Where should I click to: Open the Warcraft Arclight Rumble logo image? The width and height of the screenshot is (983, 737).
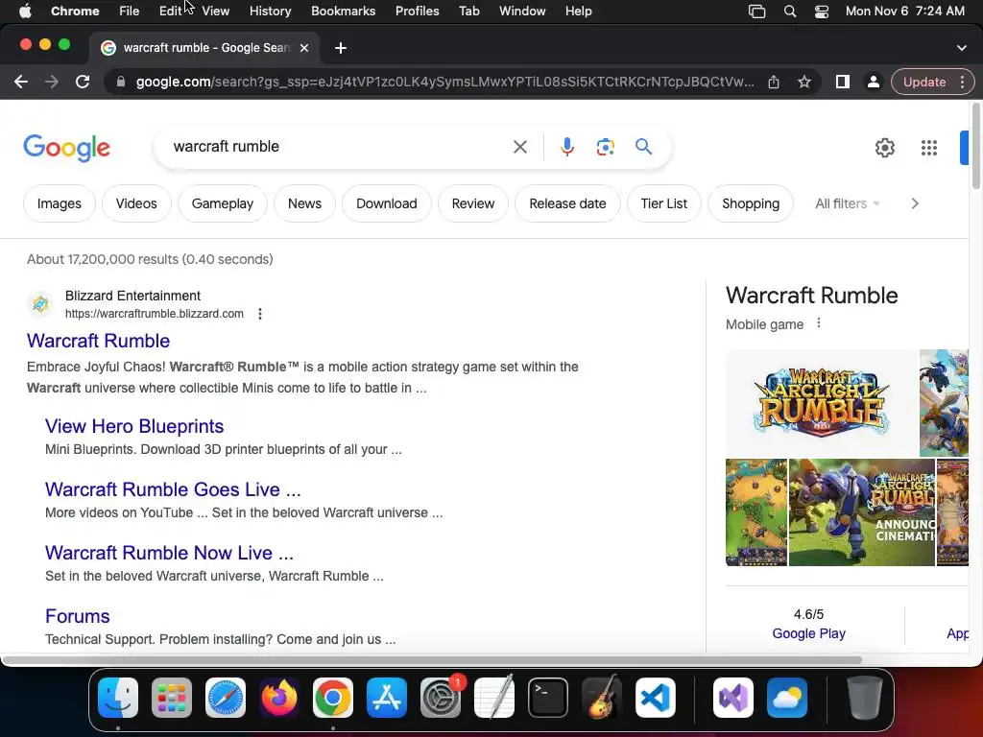(822, 403)
